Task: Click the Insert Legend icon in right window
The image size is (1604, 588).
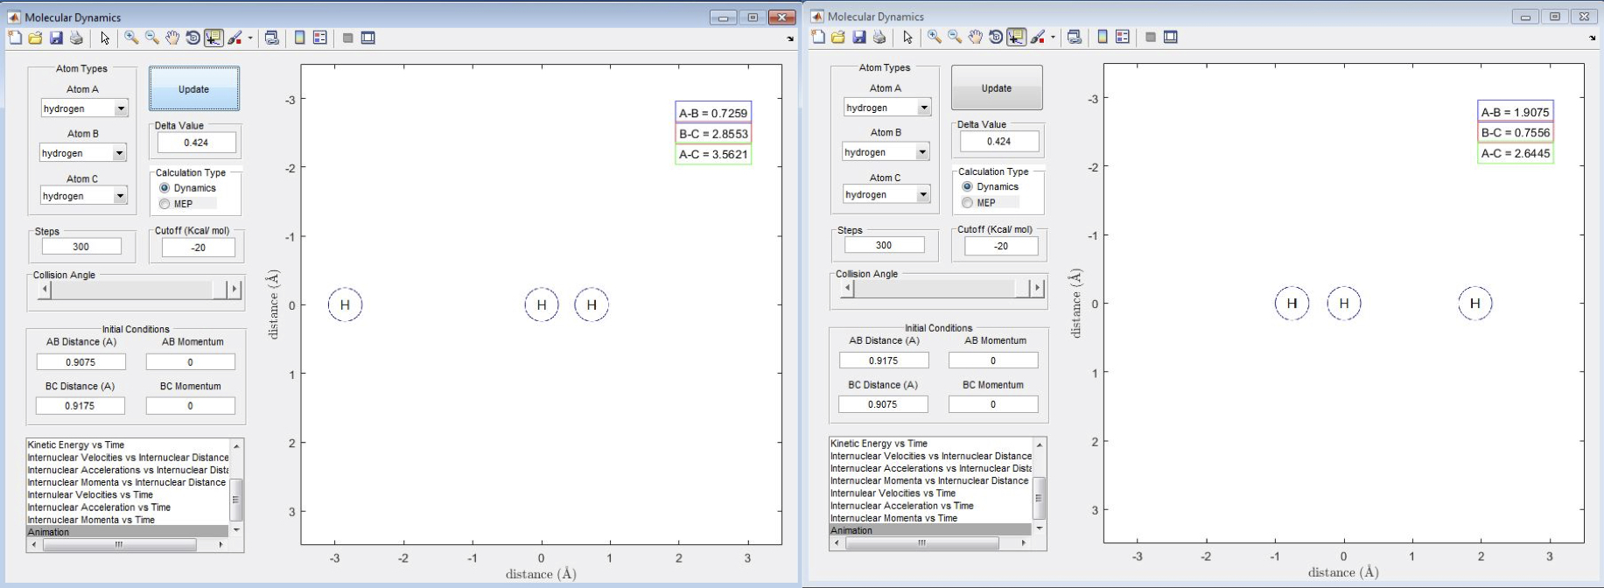Action: click(1123, 37)
